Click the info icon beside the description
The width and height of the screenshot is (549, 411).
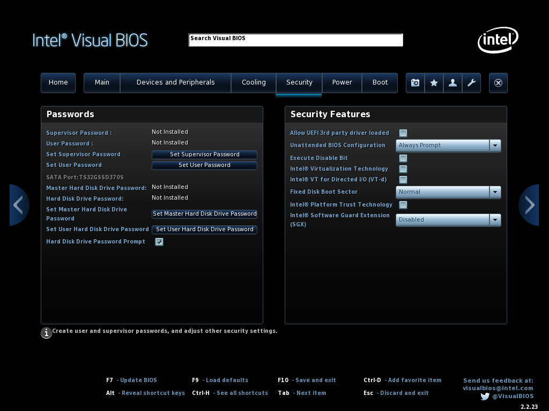point(46,333)
